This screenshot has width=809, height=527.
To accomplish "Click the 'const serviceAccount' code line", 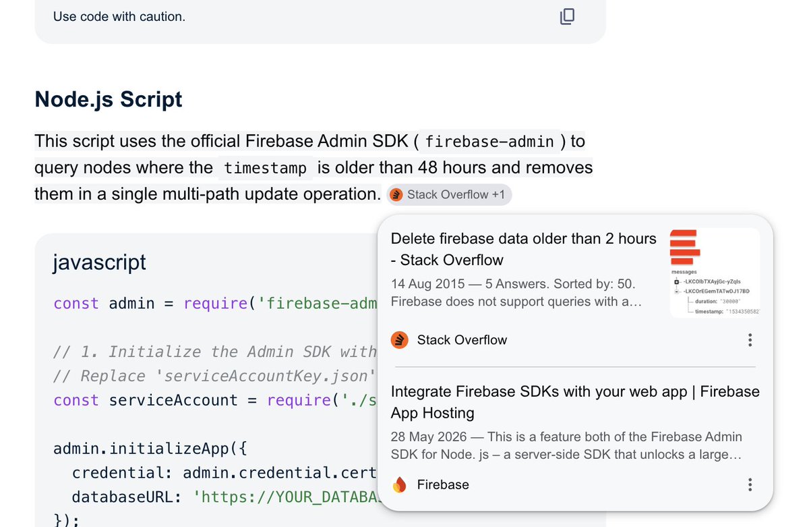I will click(x=216, y=400).
